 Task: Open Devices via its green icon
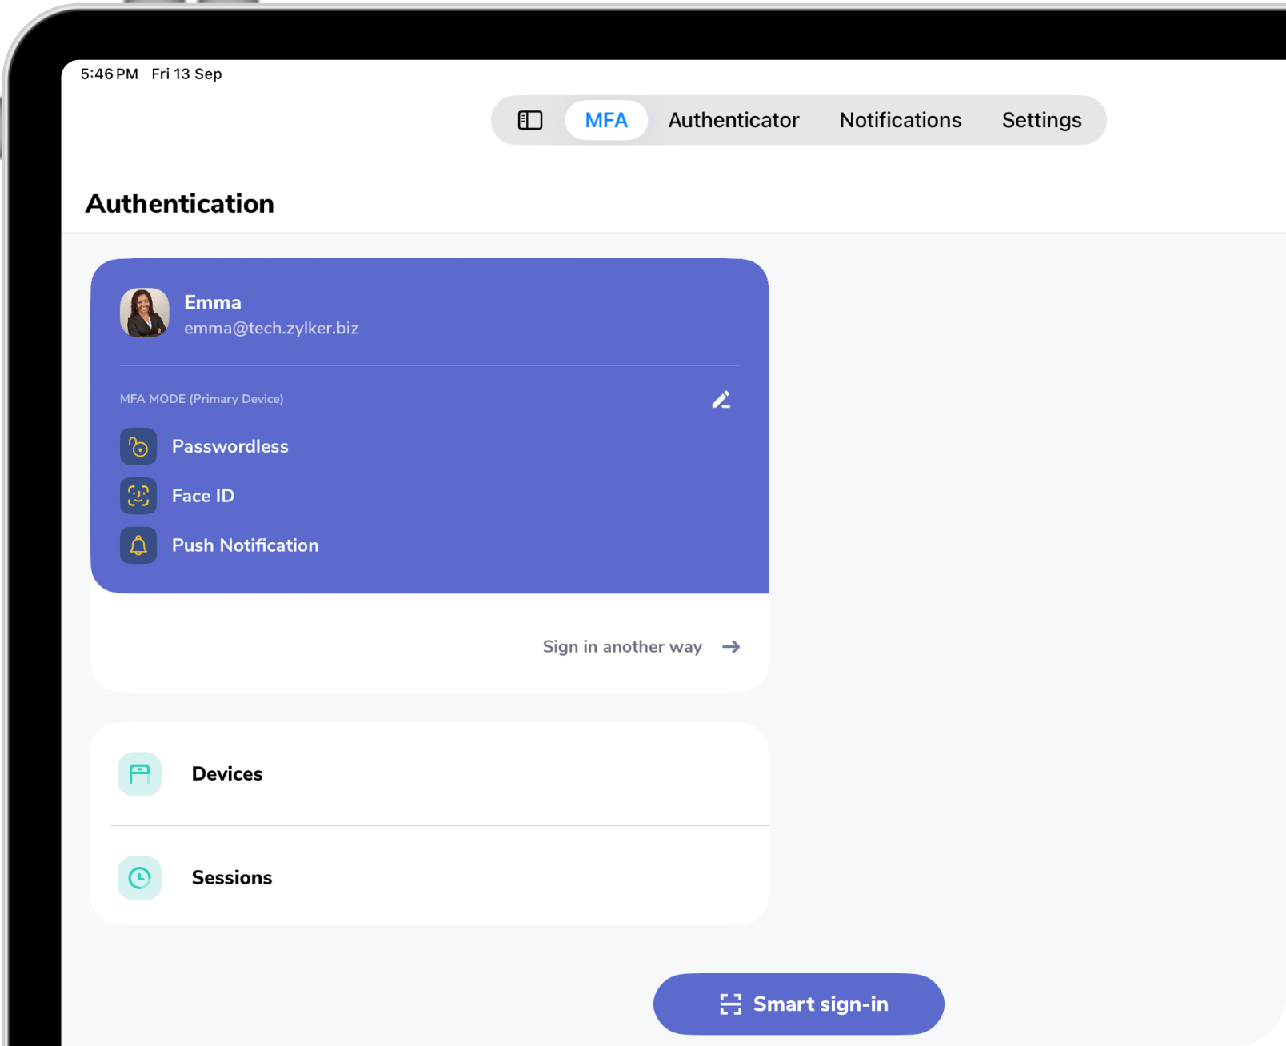tap(140, 774)
